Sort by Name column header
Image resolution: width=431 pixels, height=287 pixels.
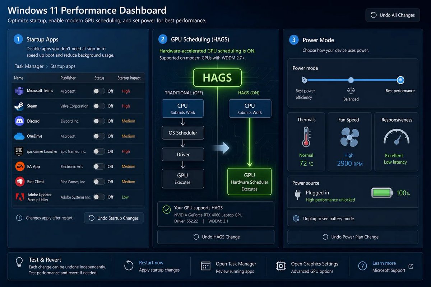point(19,78)
